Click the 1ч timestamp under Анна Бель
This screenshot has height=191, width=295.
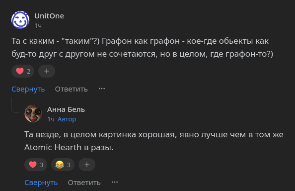click(x=51, y=119)
